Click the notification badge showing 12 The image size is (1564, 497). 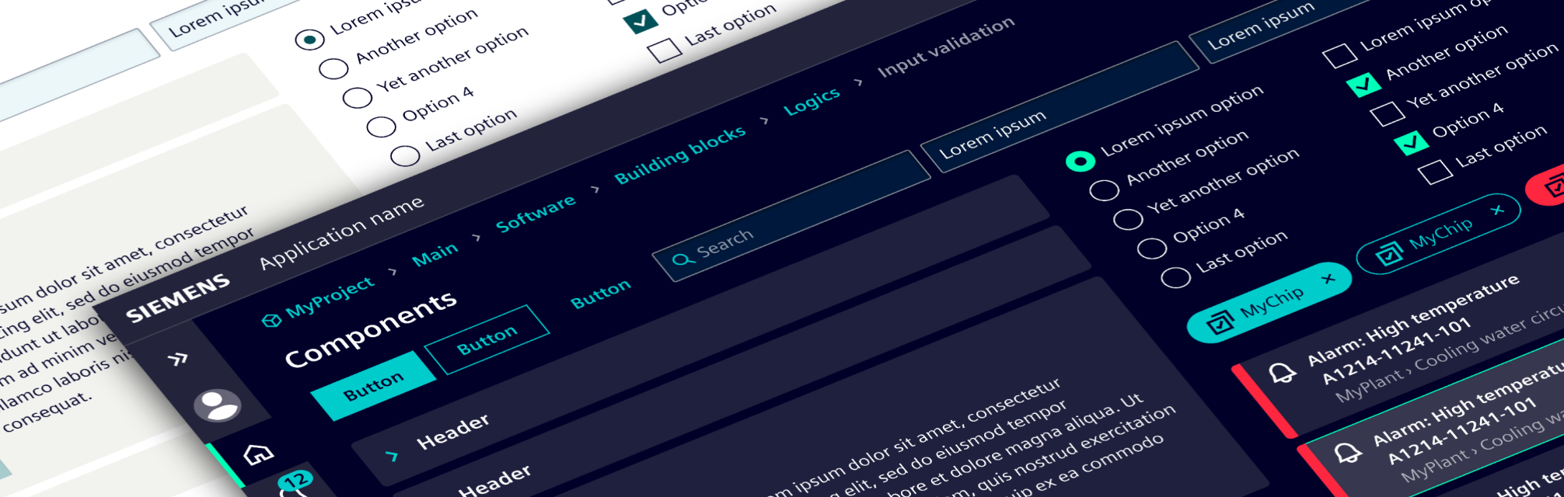(x=295, y=481)
